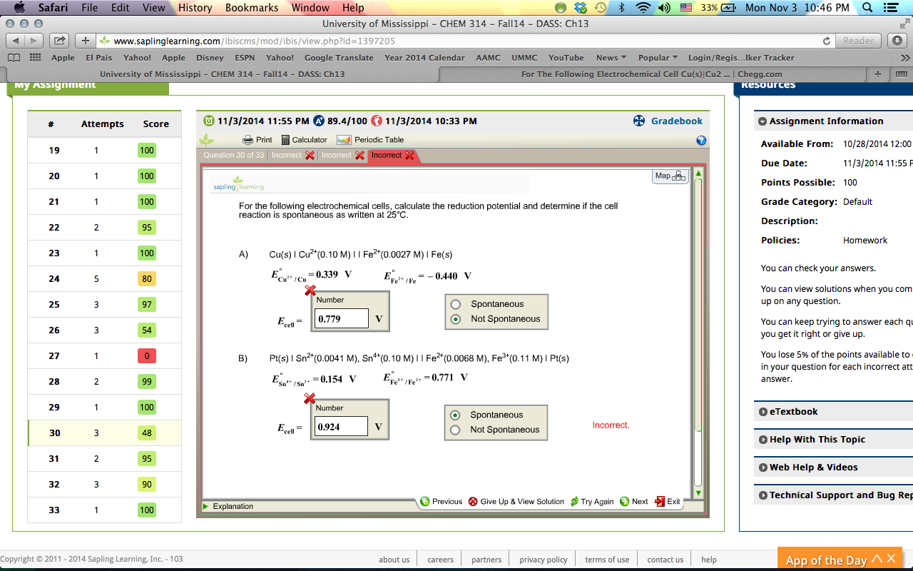Select Not Spontaneous for cell A

[x=456, y=319]
